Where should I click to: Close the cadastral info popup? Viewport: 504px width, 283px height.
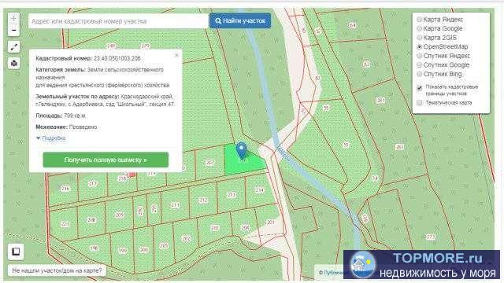pos(176,55)
